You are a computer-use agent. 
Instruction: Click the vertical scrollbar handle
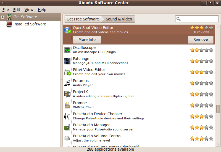218,109
